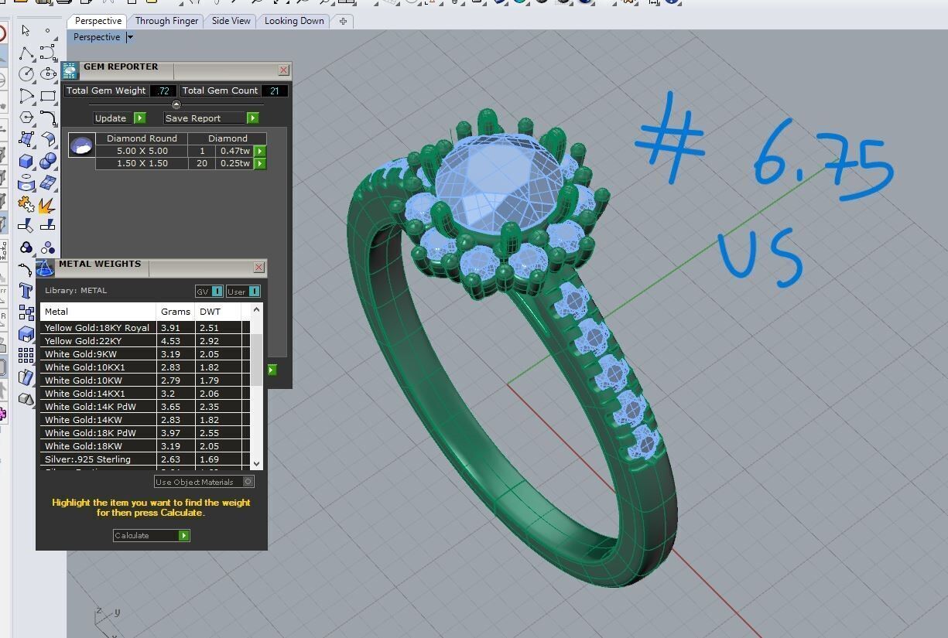Click the Explode tool
Screen dimensions: 948x638
tap(48, 205)
